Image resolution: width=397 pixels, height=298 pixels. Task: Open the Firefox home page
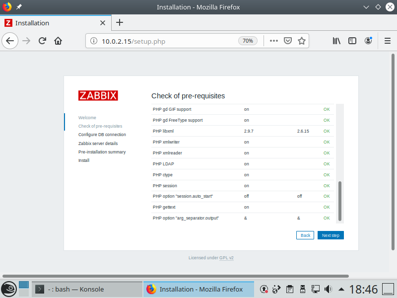pos(58,41)
